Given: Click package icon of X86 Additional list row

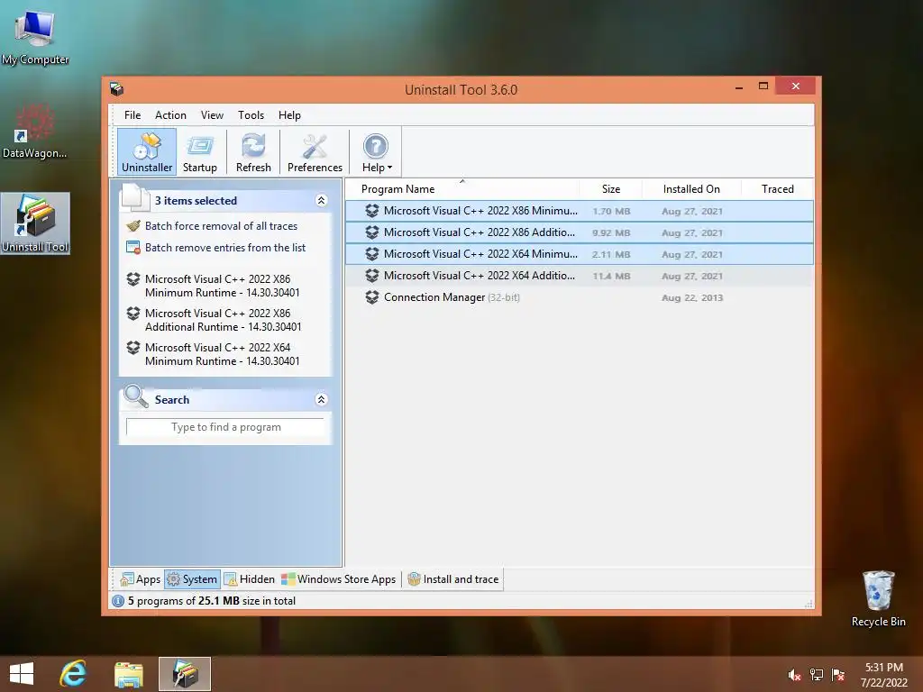Looking at the screenshot, I should [x=372, y=232].
